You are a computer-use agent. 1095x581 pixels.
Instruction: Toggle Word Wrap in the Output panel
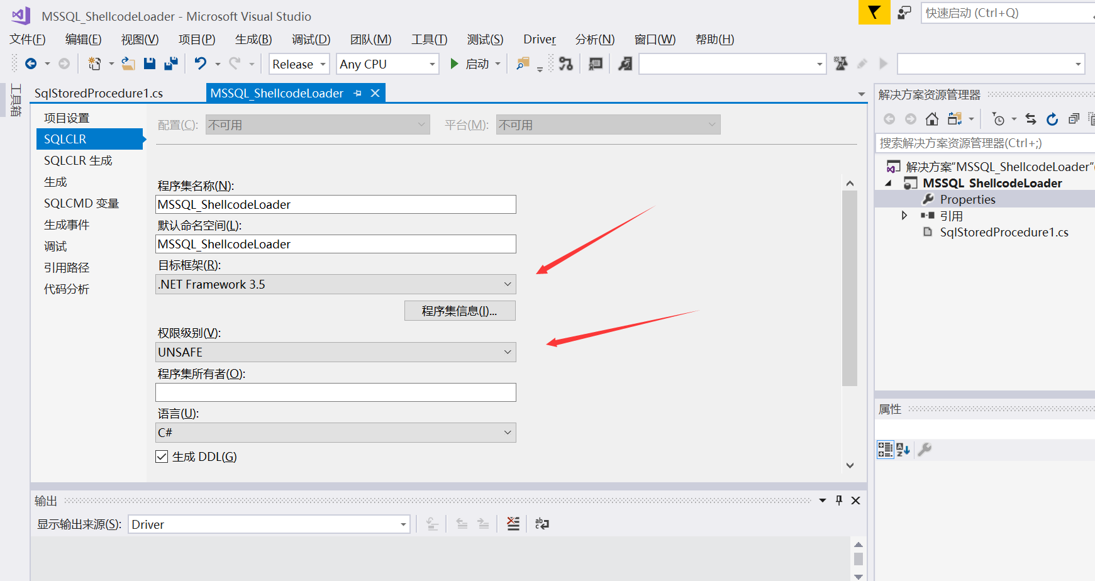tap(542, 524)
